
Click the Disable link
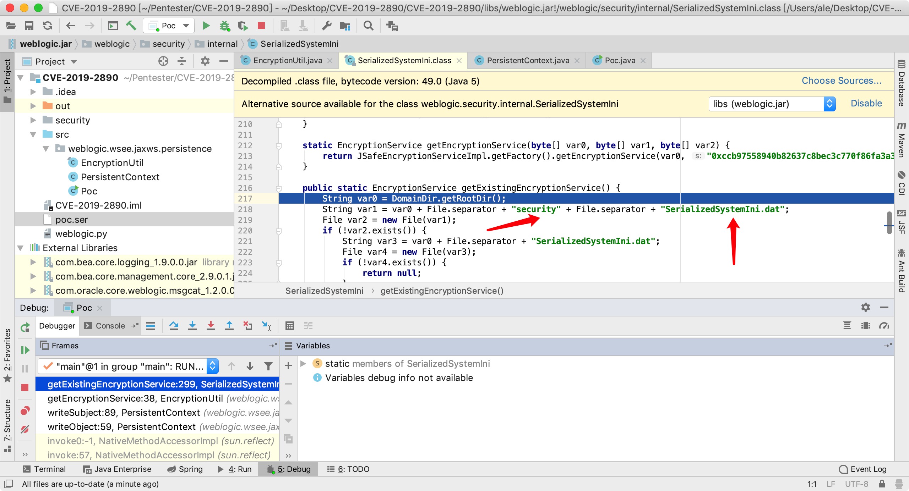point(866,104)
